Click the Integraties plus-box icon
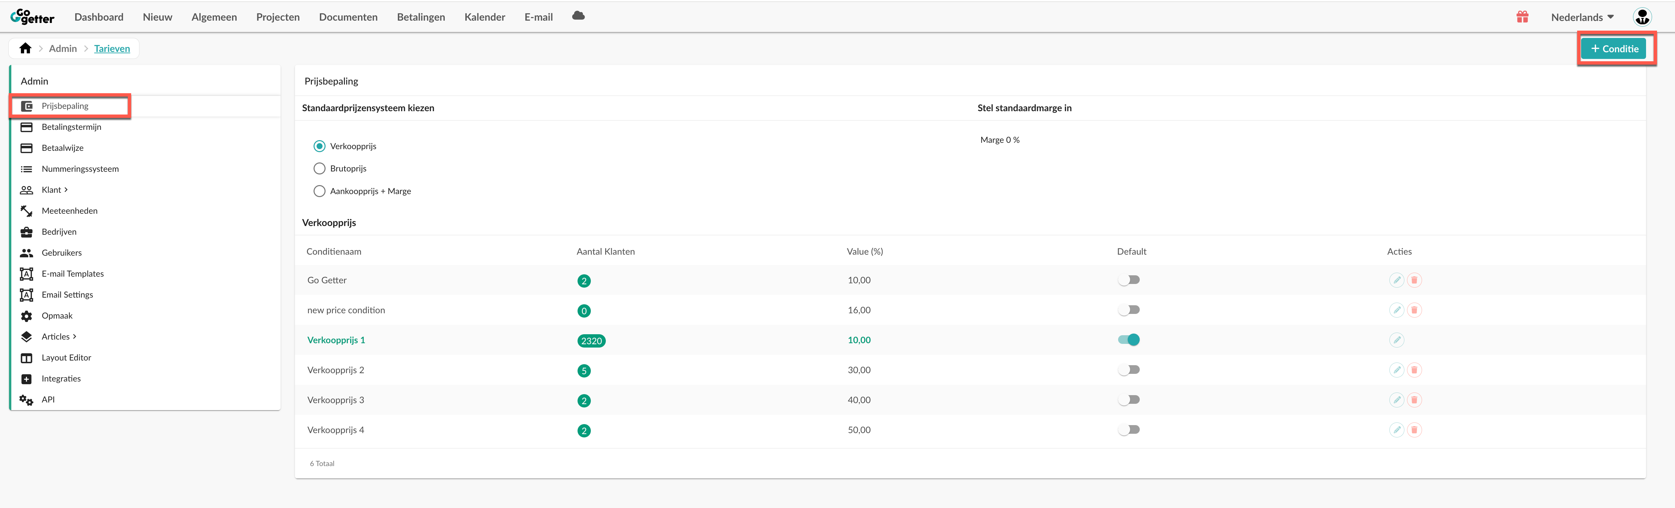 (26, 379)
